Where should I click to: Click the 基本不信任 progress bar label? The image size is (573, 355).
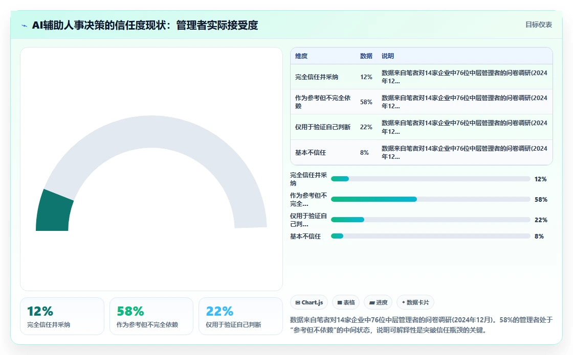point(305,236)
